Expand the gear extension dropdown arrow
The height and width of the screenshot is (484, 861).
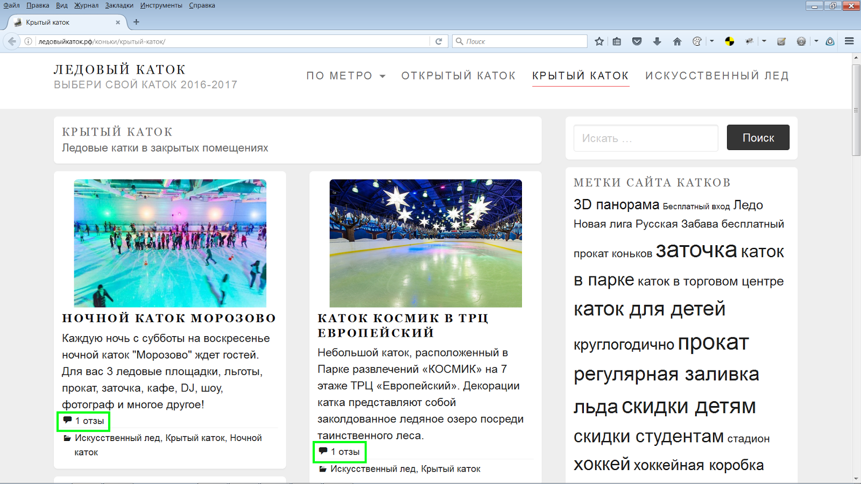click(816, 41)
